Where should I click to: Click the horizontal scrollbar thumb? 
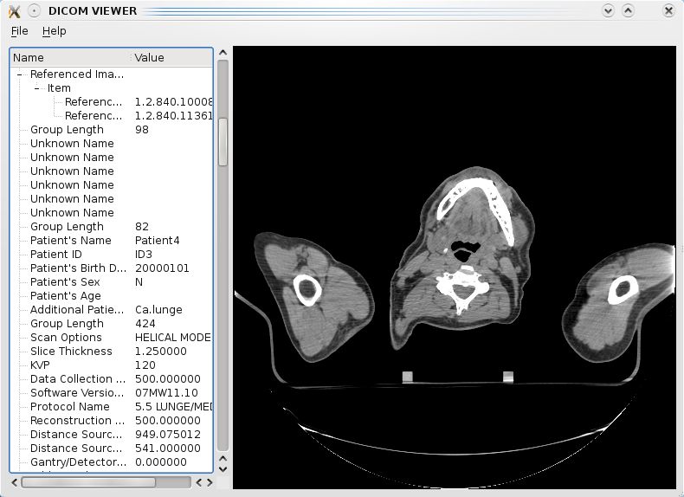88,482
